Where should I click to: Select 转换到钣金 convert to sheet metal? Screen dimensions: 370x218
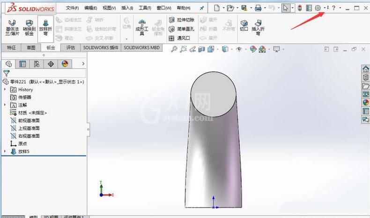pos(29,28)
